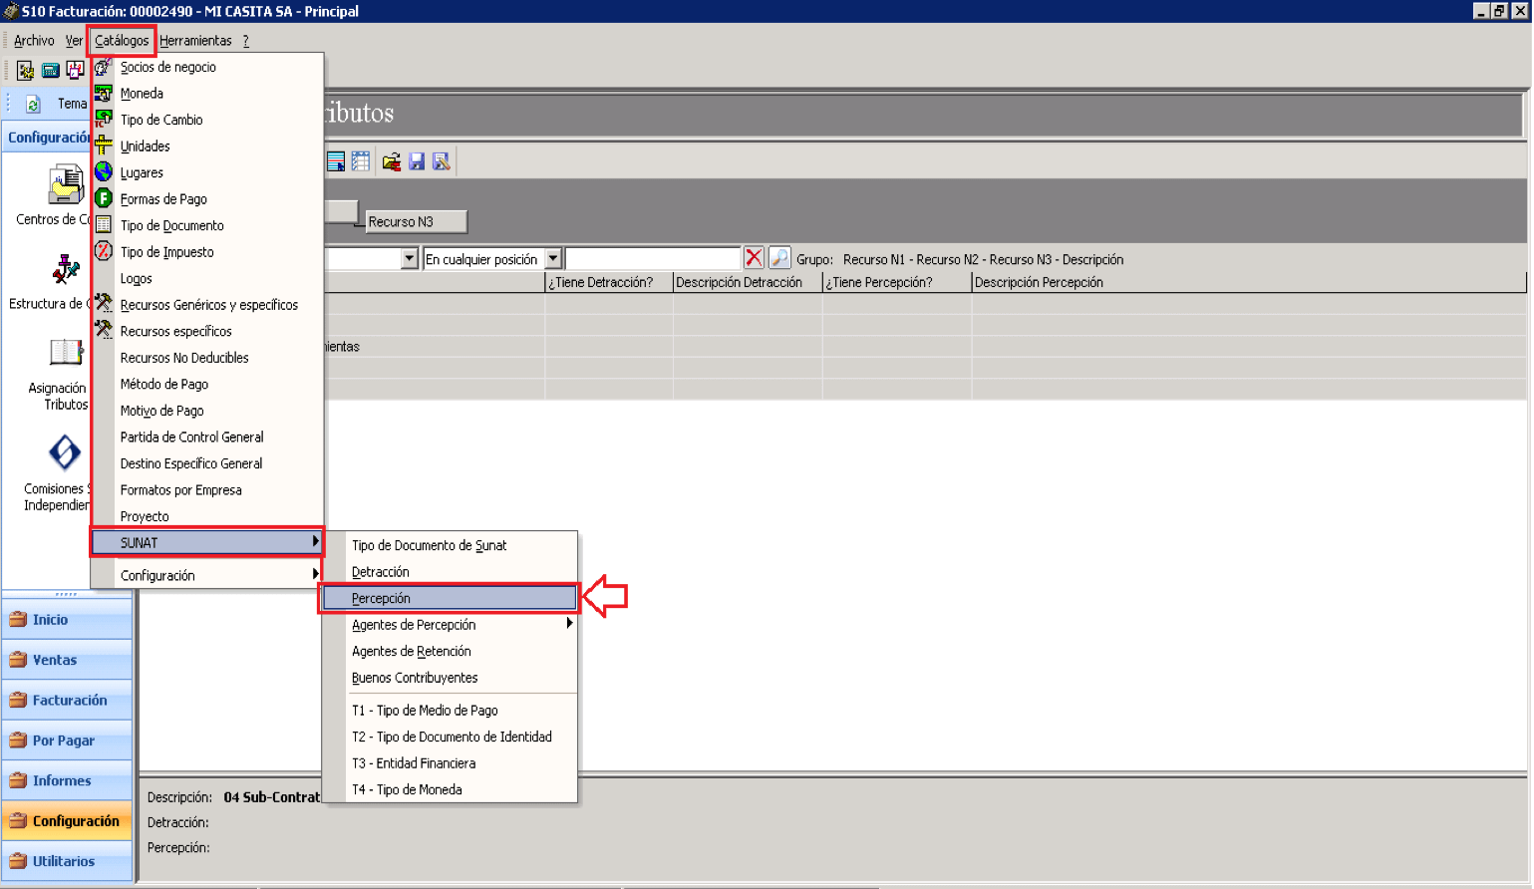Viewport: 1534px width, 889px height.
Task: Open the Estructura de Costos icon
Action: 66,269
